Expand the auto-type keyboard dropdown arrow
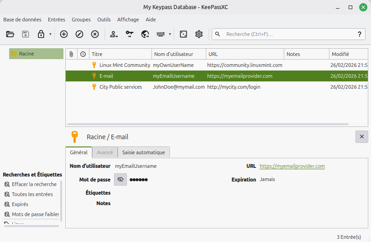This screenshot has width=371, height=242. pos(170,34)
